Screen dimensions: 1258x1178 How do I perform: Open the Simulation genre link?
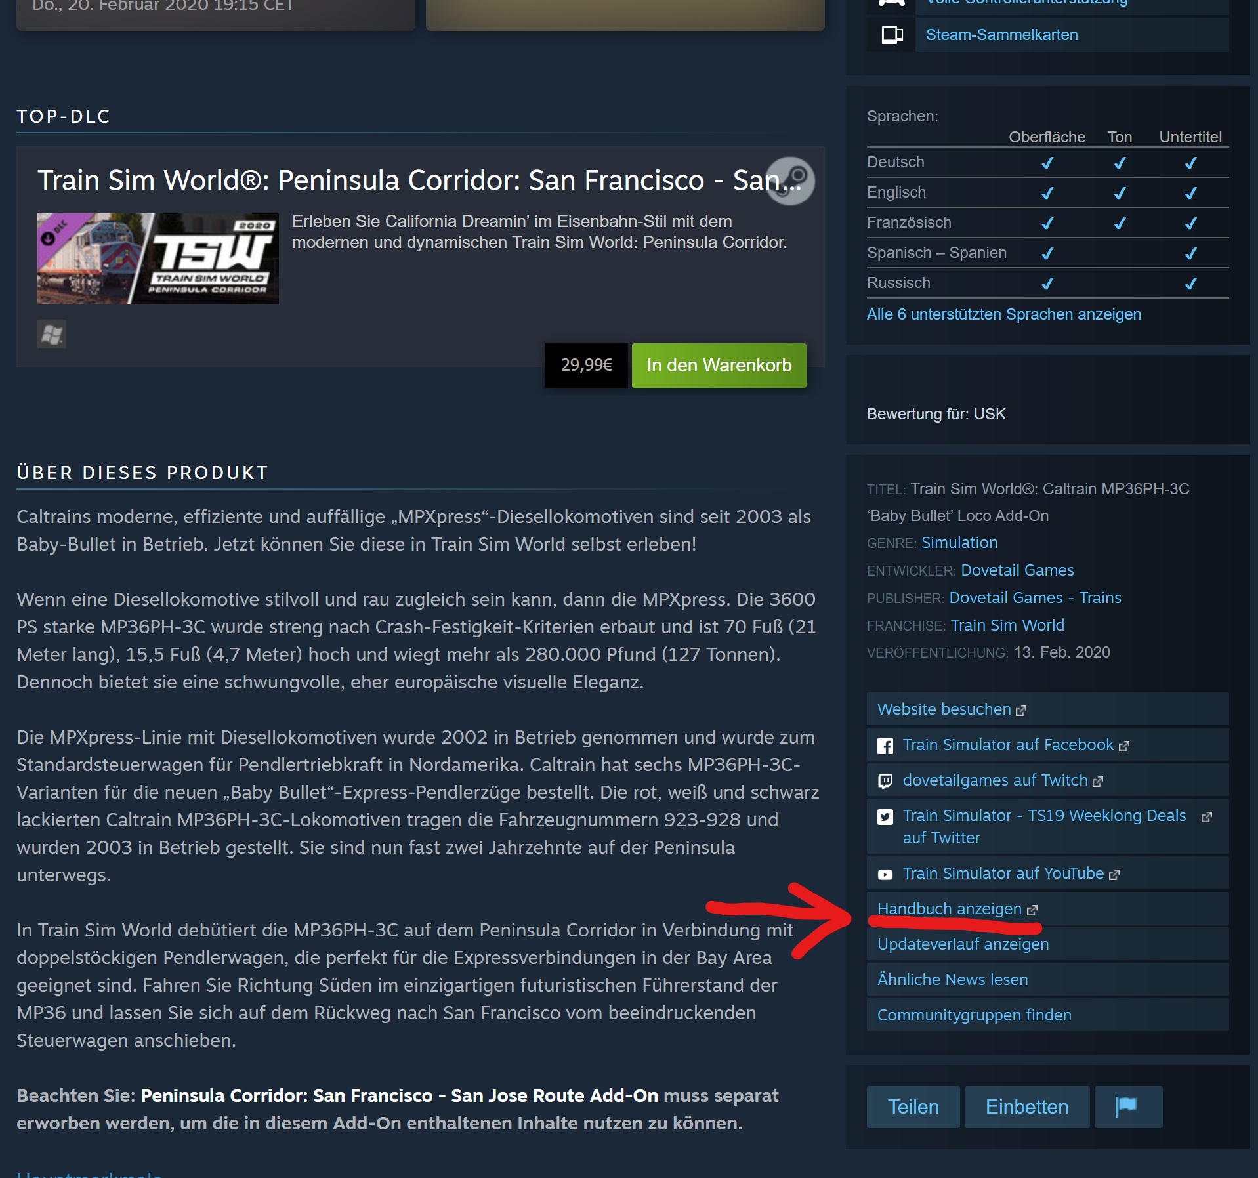pos(959,542)
